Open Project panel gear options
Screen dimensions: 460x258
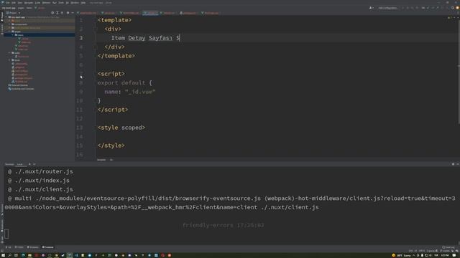pos(68,13)
